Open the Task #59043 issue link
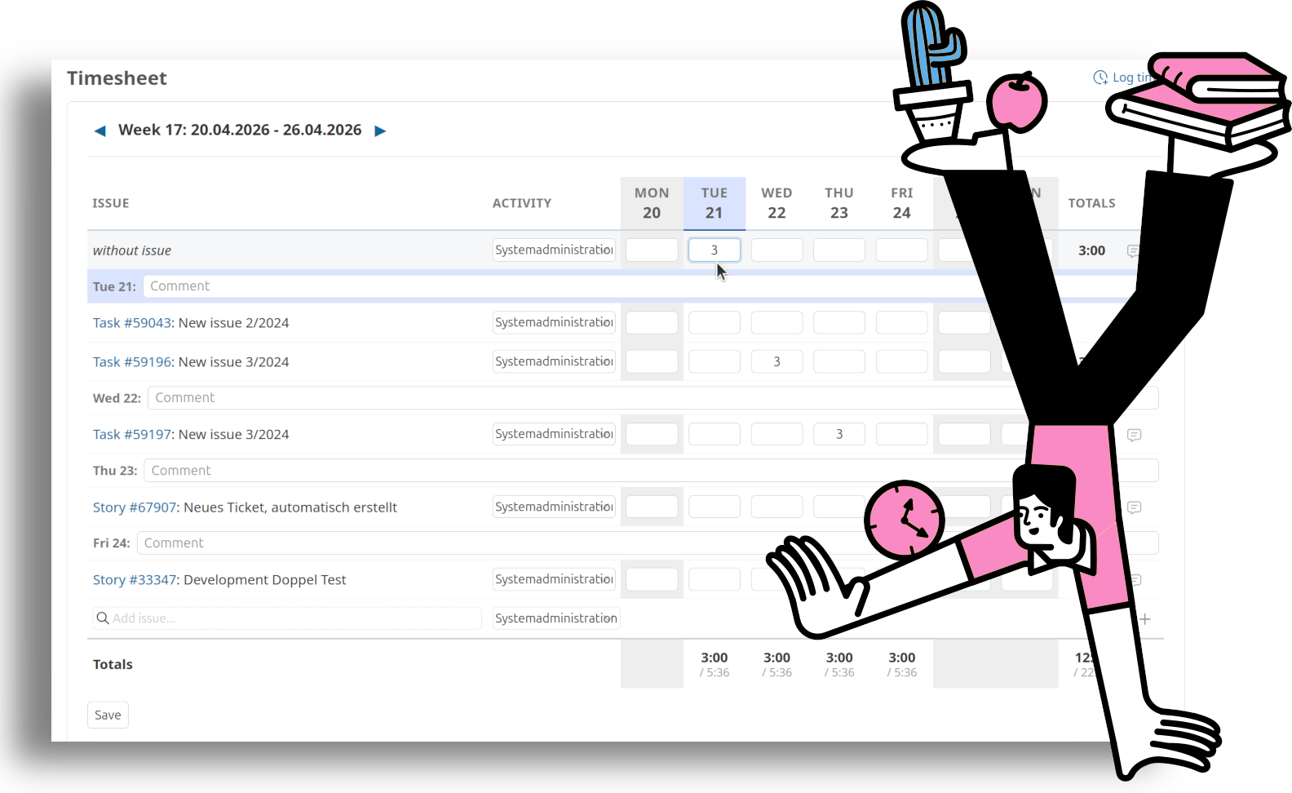 pyautogui.click(x=132, y=323)
